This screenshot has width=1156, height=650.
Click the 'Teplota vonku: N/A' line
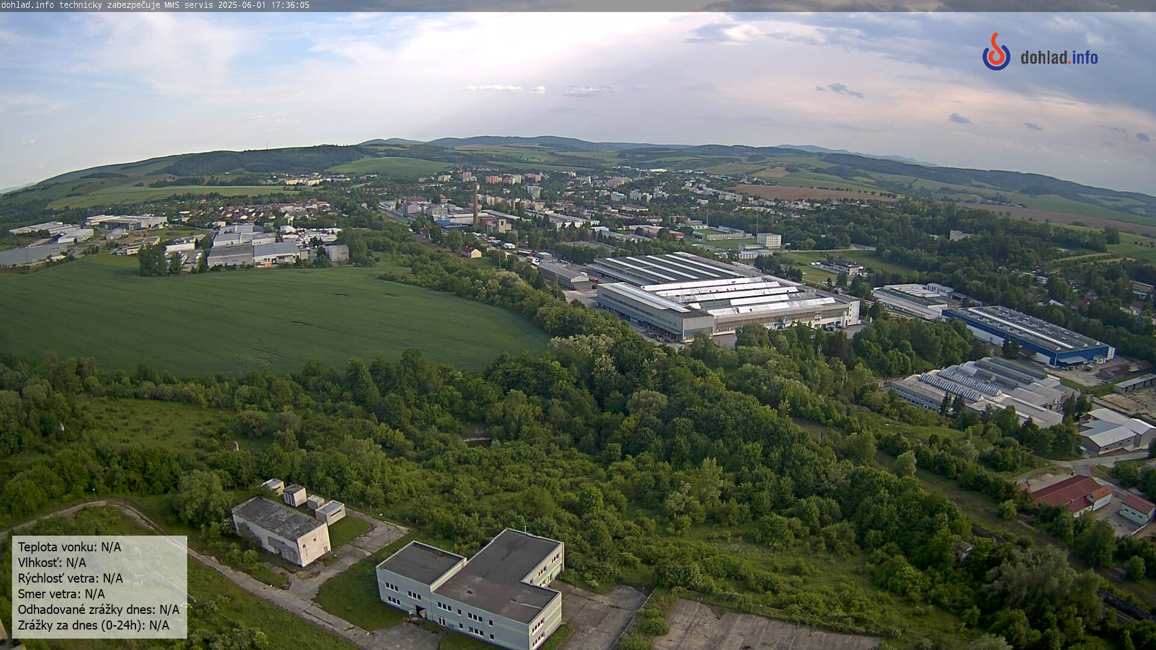(69, 547)
